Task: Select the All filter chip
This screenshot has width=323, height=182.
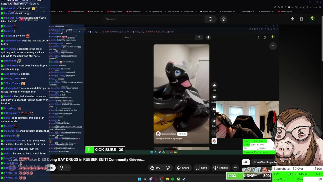Action: pos(246,162)
